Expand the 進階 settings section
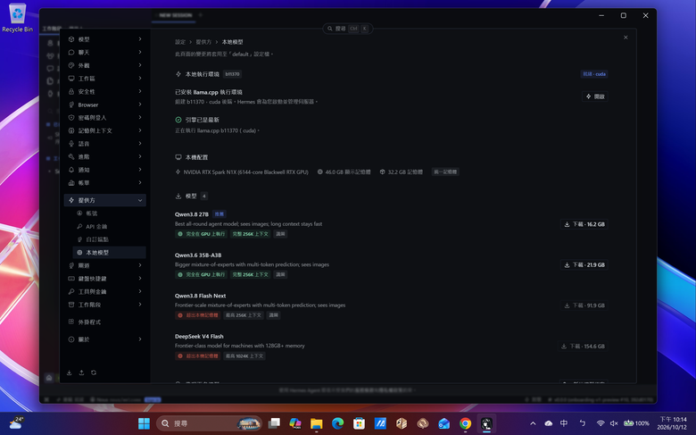The height and width of the screenshot is (435, 696). click(104, 156)
